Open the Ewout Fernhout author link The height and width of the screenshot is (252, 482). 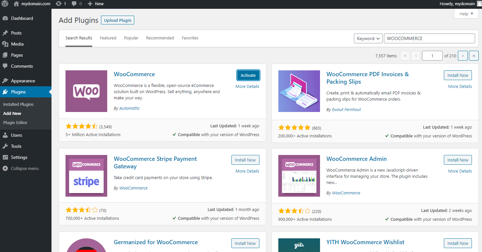point(346,110)
